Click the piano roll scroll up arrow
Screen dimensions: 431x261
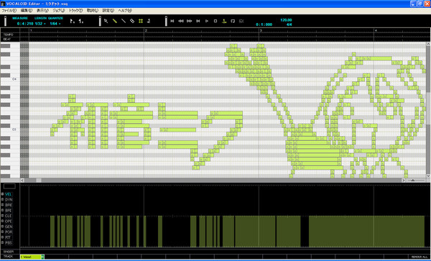coord(428,44)
